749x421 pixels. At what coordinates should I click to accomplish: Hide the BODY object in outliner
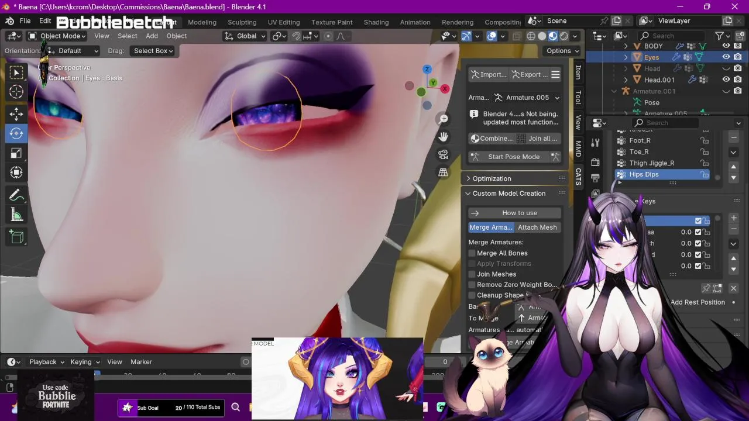point(726,46)
